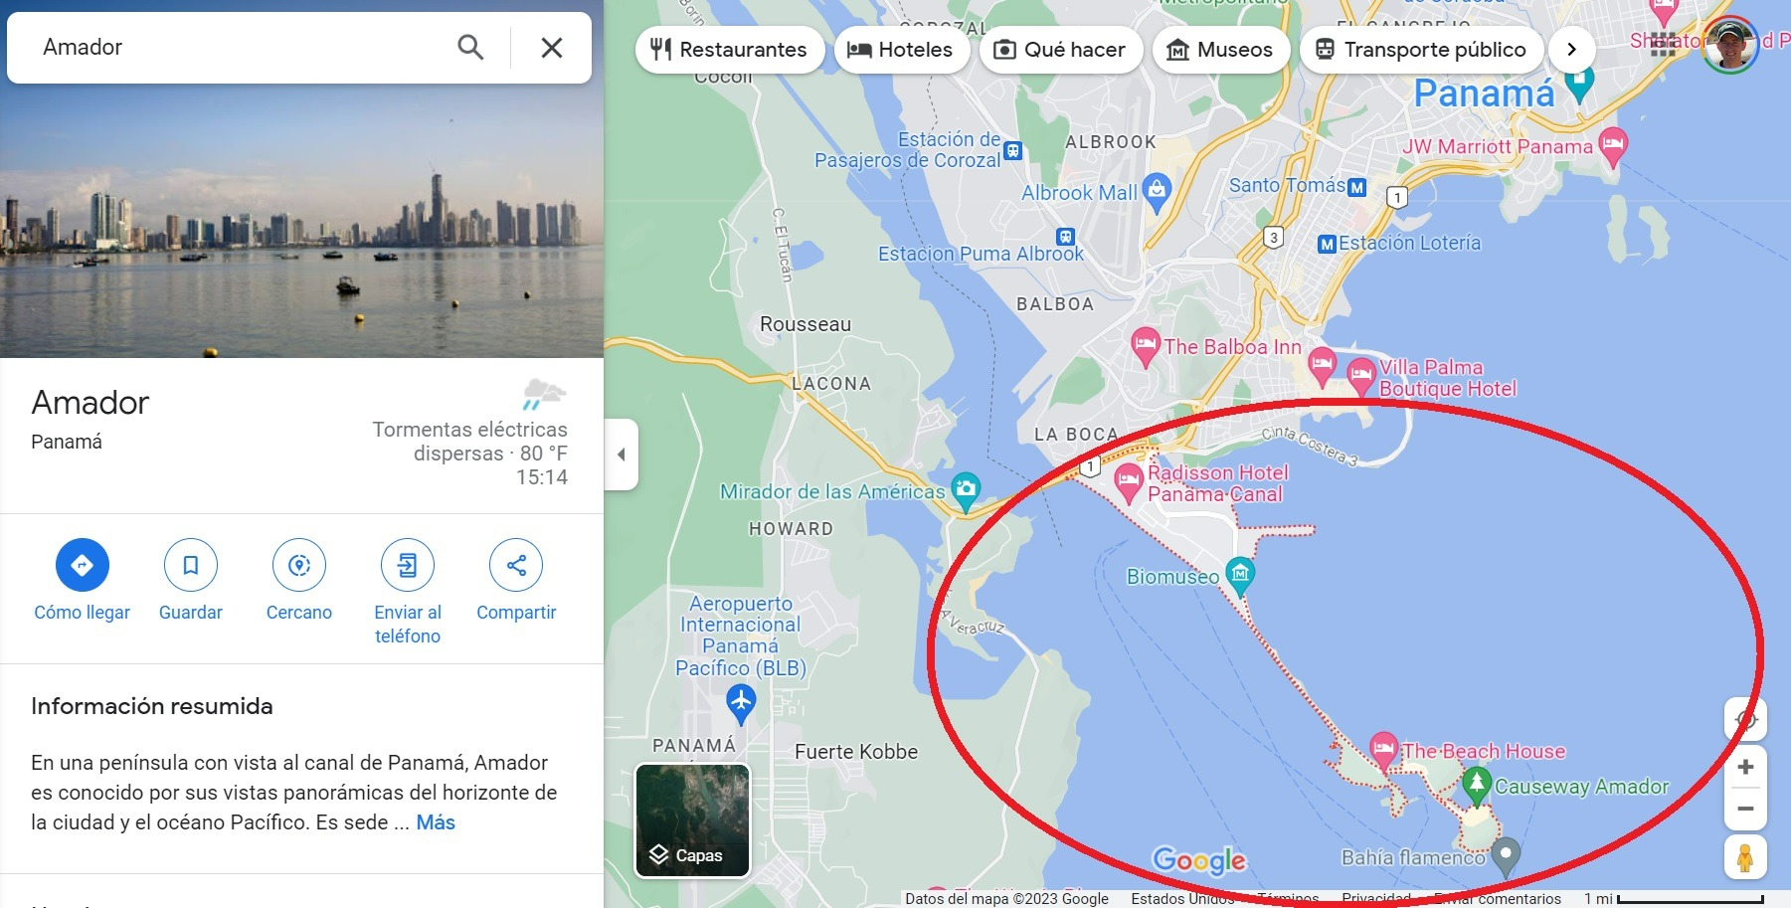Expand more category chips arrow

[x=1572, y=49]
